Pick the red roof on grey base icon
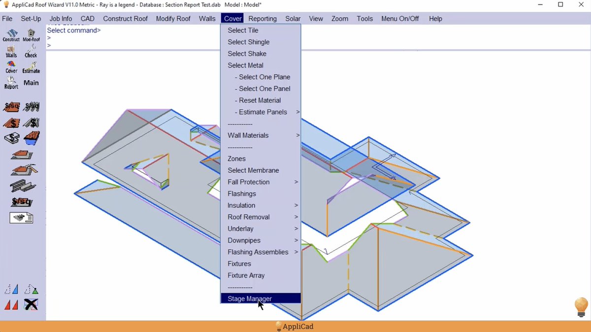591x332 pixels. tap(21, 155)
